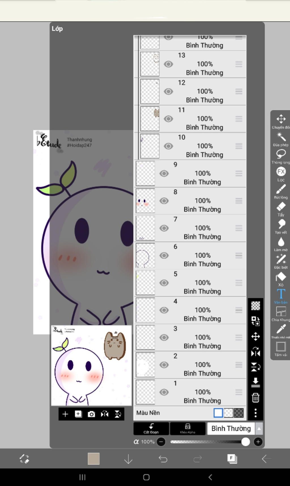Open the Bình Thường blend mode dropdown
The width and height of the screenshot is (290, 486).
231,429
